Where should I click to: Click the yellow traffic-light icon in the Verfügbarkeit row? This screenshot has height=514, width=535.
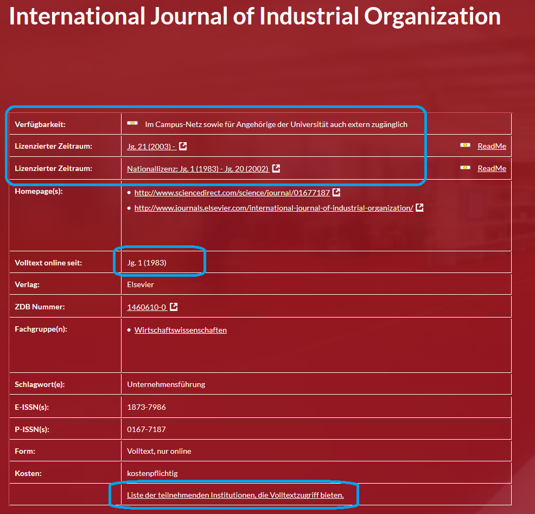pyautogui.click(x=132, y=123)
